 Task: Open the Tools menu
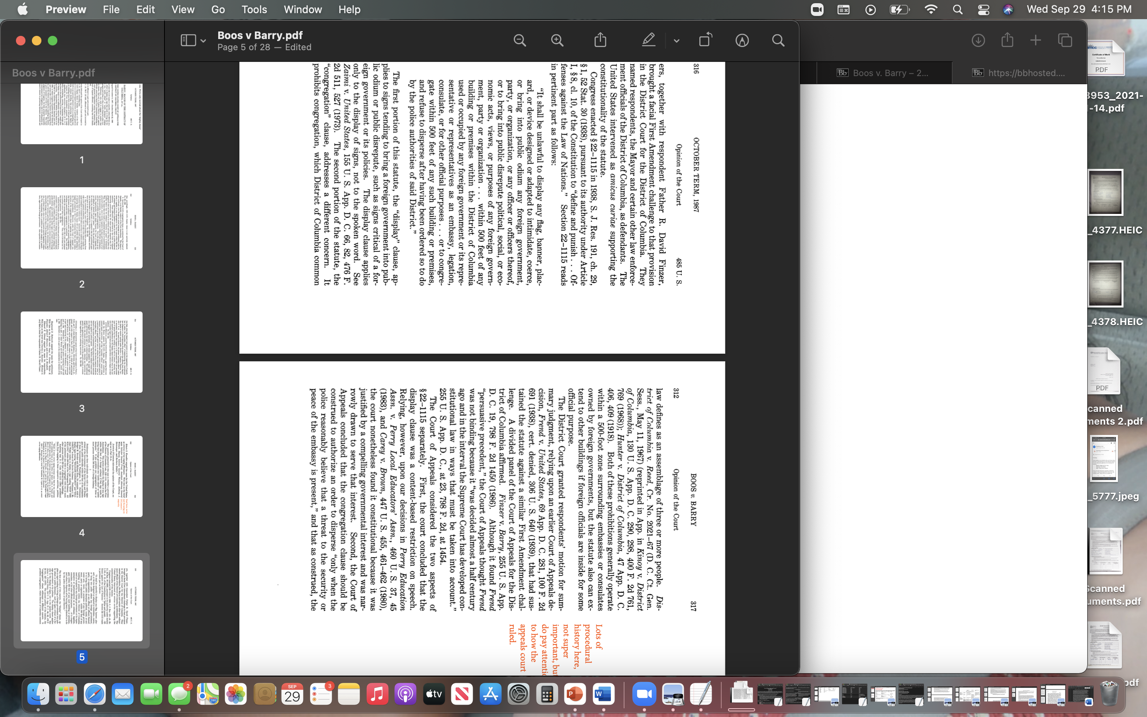point(254,10)
